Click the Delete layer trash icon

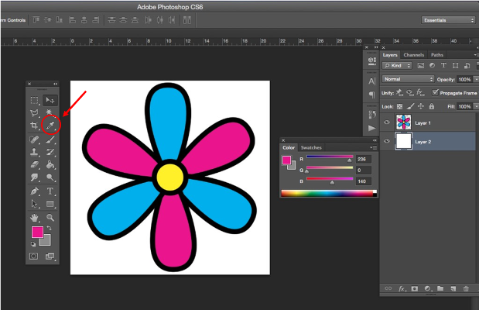click(466, 288)
